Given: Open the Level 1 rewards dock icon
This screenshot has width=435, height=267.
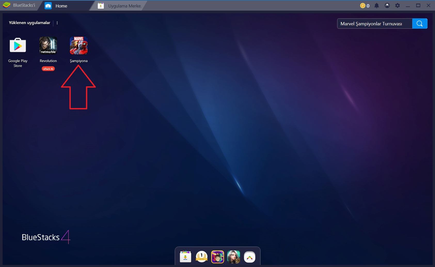Looking at the screenshot, I should click(202, 257).
